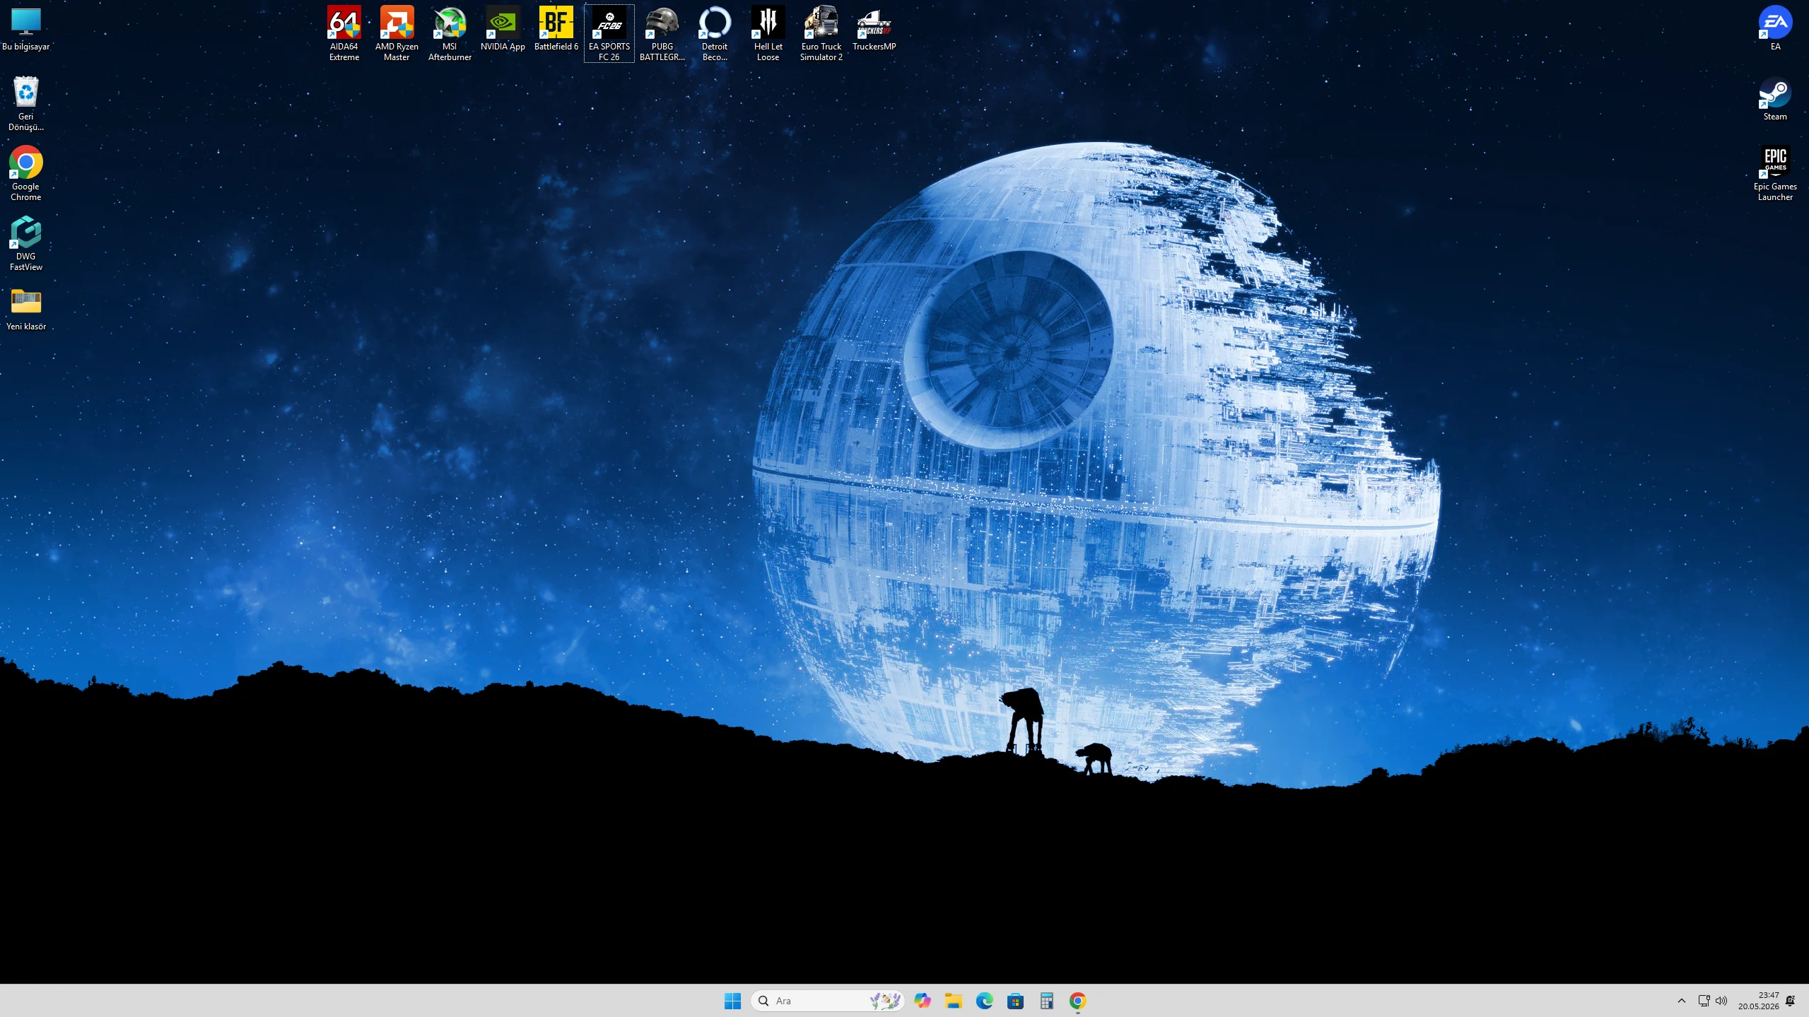
Task: Select the Hell Let Loose shortcut
Action: coord(768,33)
